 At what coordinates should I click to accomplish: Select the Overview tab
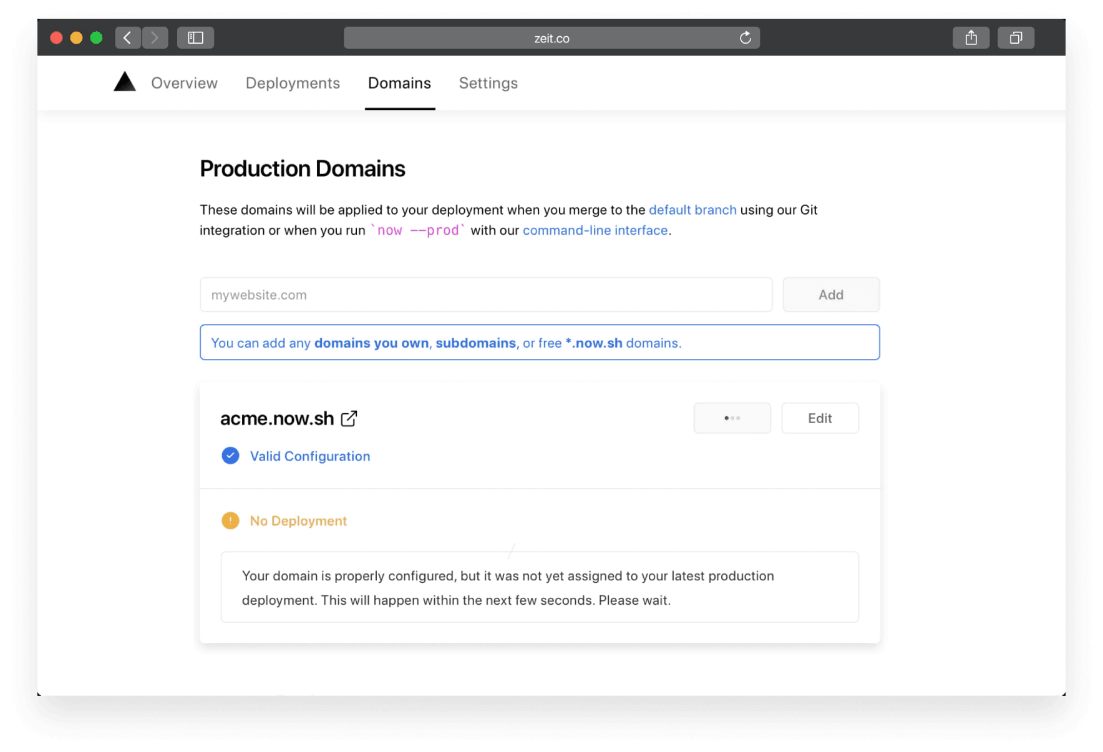pyautogui.click(x=184, y=82)
